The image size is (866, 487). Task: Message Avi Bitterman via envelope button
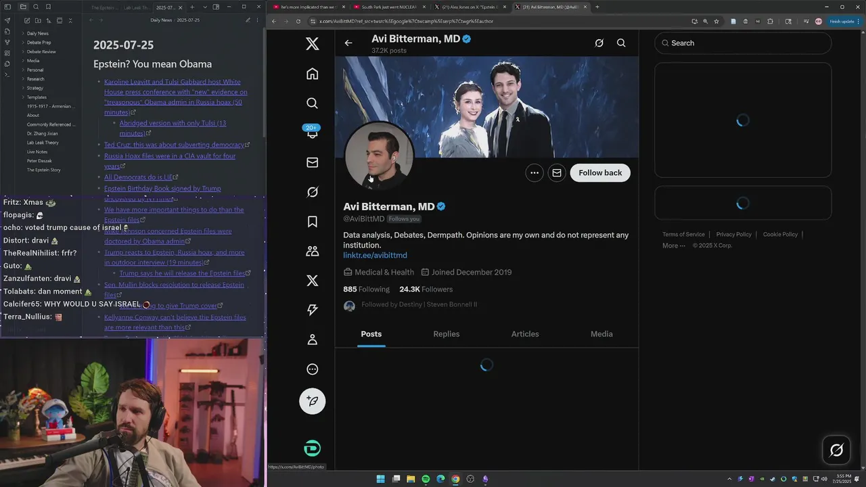(557, 172)
